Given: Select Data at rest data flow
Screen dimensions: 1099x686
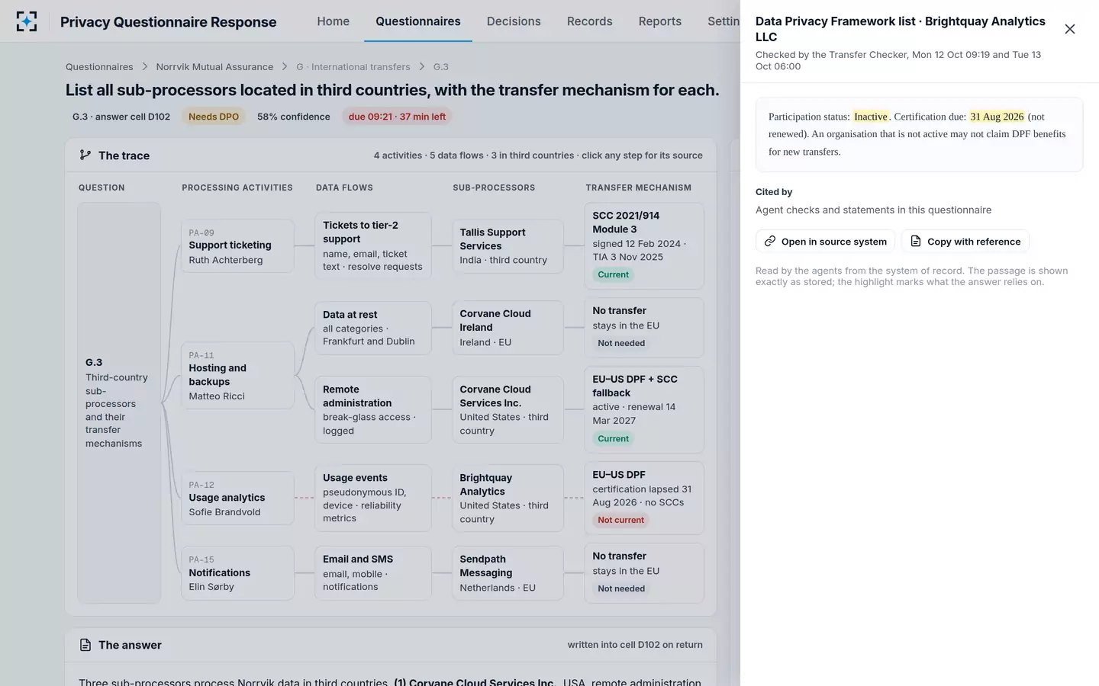Looking at the screenshot, I should [373, 328].
